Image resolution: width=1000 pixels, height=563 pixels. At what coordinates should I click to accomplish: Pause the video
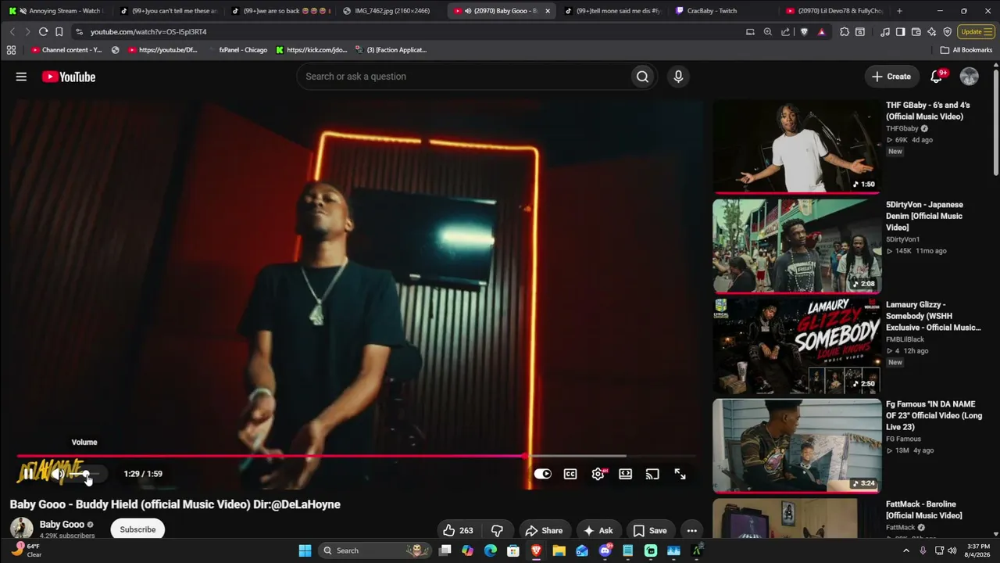[x=28, y=474]
